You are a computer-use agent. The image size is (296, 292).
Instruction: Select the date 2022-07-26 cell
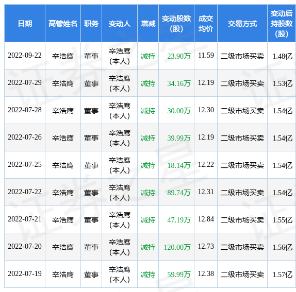click(x=25, y=137)
